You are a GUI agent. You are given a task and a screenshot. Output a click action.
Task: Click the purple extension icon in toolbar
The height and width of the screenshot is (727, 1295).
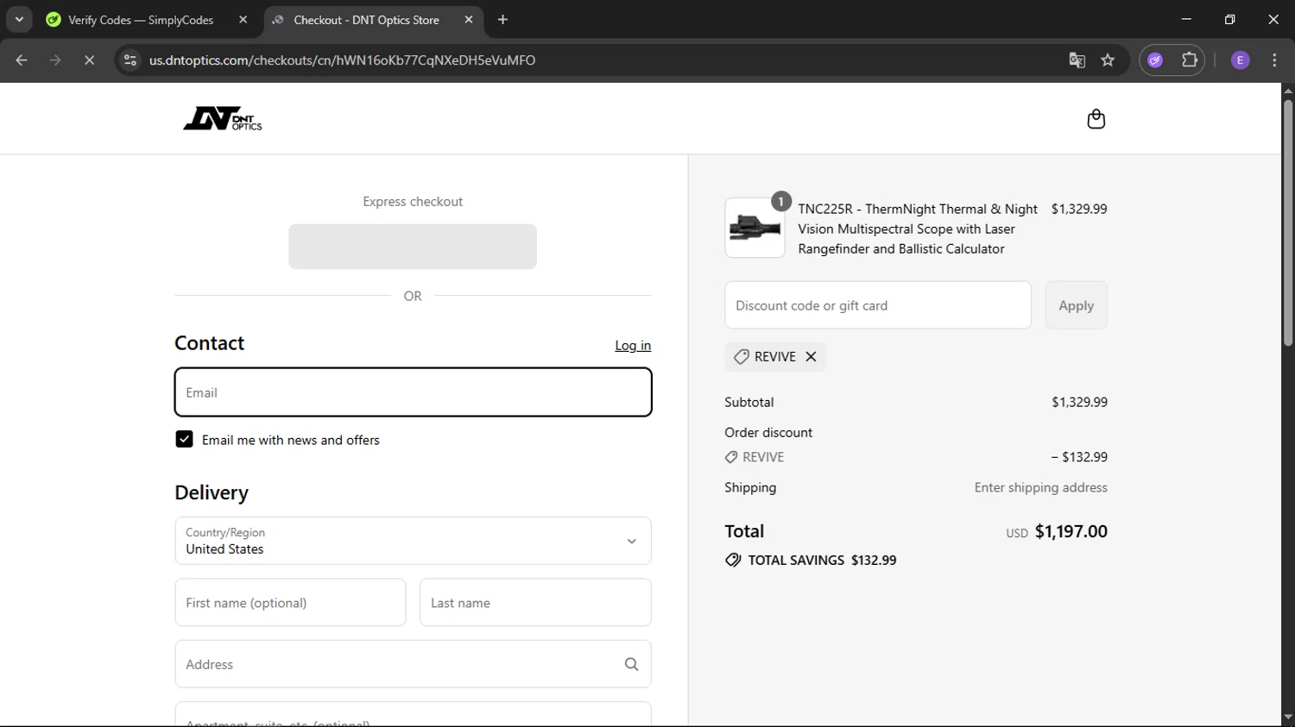1155,60
